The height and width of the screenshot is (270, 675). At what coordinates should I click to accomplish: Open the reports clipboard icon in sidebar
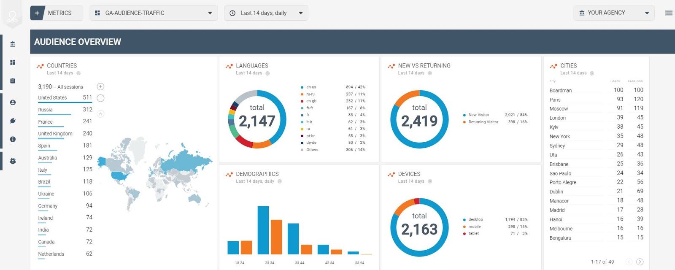pyautogui.click(x=13, y=81)
